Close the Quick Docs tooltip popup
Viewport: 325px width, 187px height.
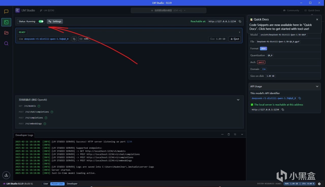317,20
